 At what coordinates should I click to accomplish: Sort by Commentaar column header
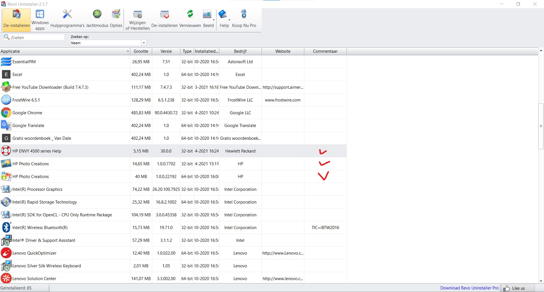click(325, 51)
